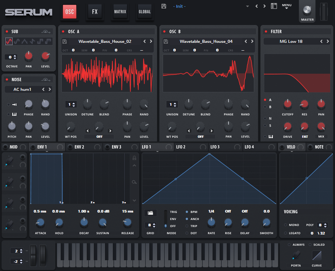Click the OSC A waveform display
Image resolution: width=335 pixels, height=271 pixels.
point(107,73)
